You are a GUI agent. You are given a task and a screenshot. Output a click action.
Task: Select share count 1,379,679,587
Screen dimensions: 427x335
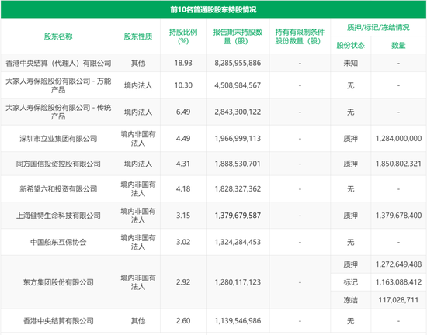pos(238,216)
